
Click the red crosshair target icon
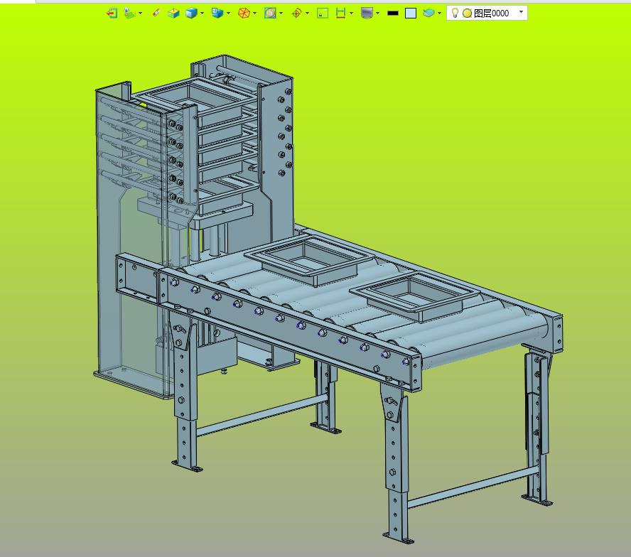[296, 13]
